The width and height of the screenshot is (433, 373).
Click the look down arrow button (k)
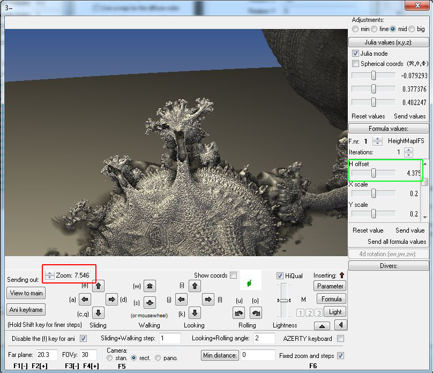click(195, 313)
